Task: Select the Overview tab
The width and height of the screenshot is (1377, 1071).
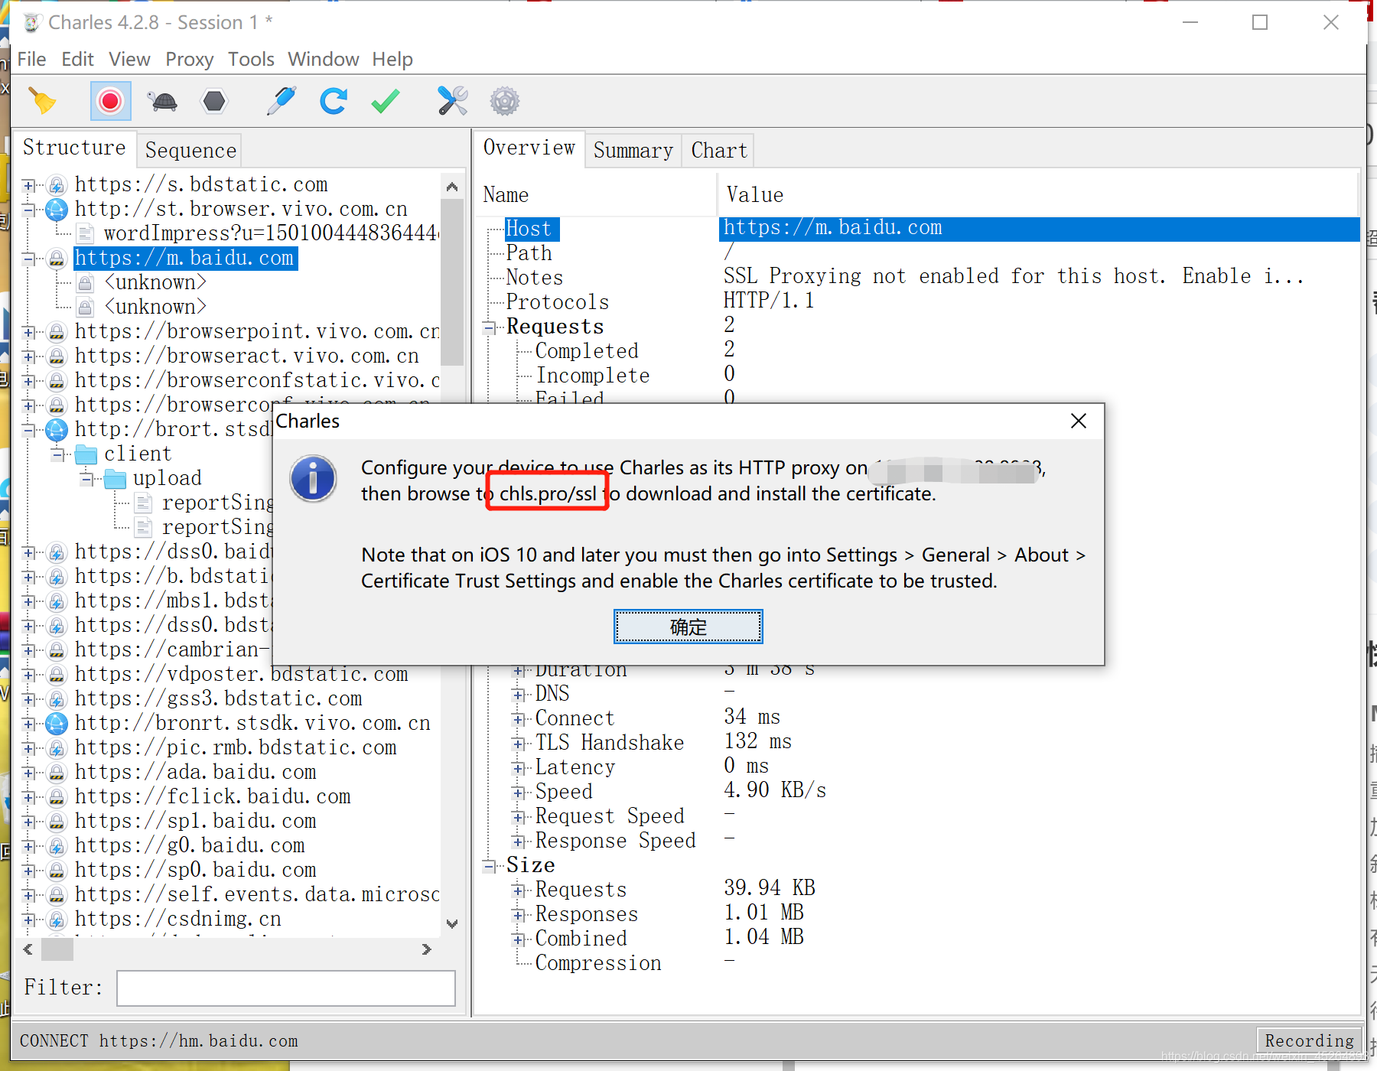Action: [x=529, y=148]
